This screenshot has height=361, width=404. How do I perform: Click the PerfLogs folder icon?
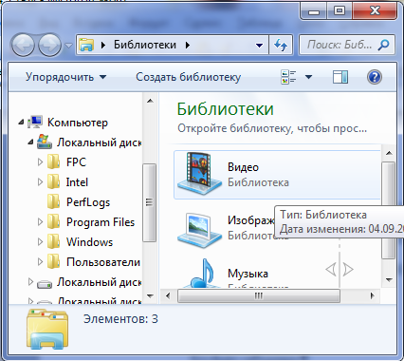[54, 201]
